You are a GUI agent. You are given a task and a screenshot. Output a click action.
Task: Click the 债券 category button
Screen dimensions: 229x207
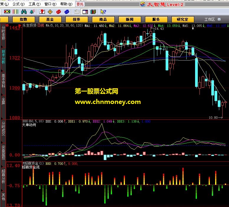77,19
